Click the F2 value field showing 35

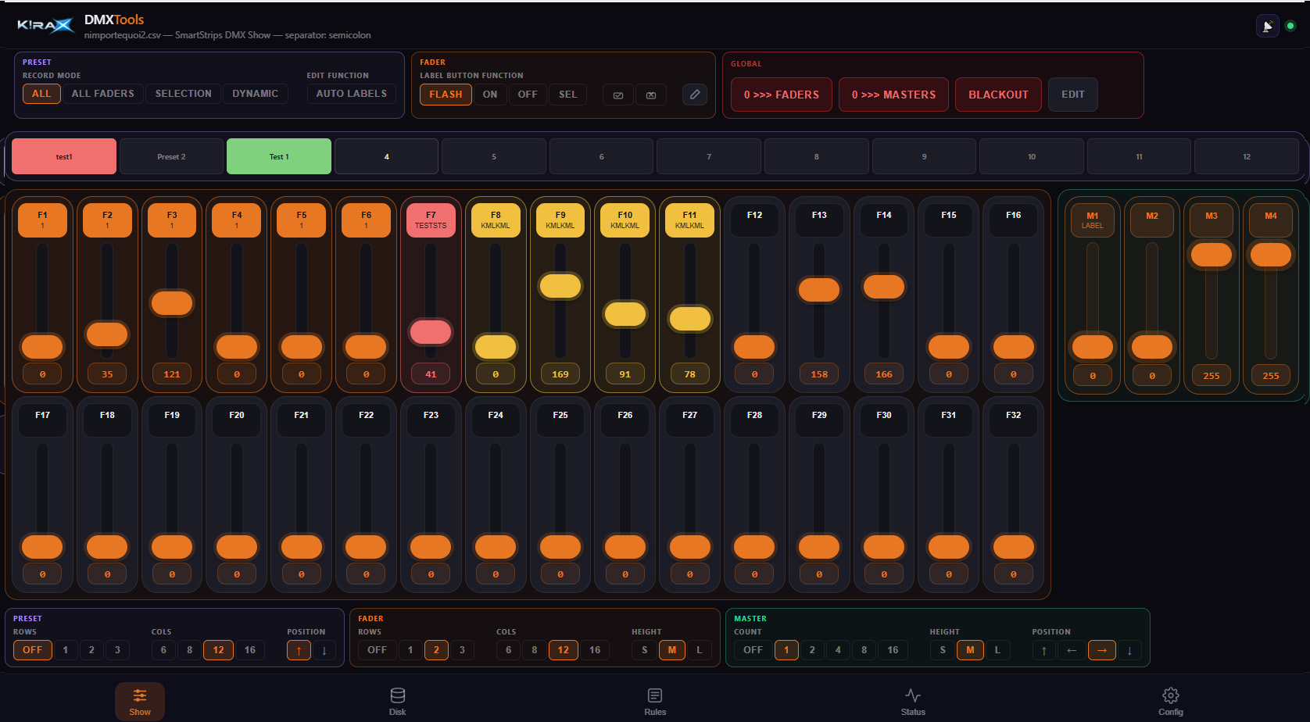(107, 374)
